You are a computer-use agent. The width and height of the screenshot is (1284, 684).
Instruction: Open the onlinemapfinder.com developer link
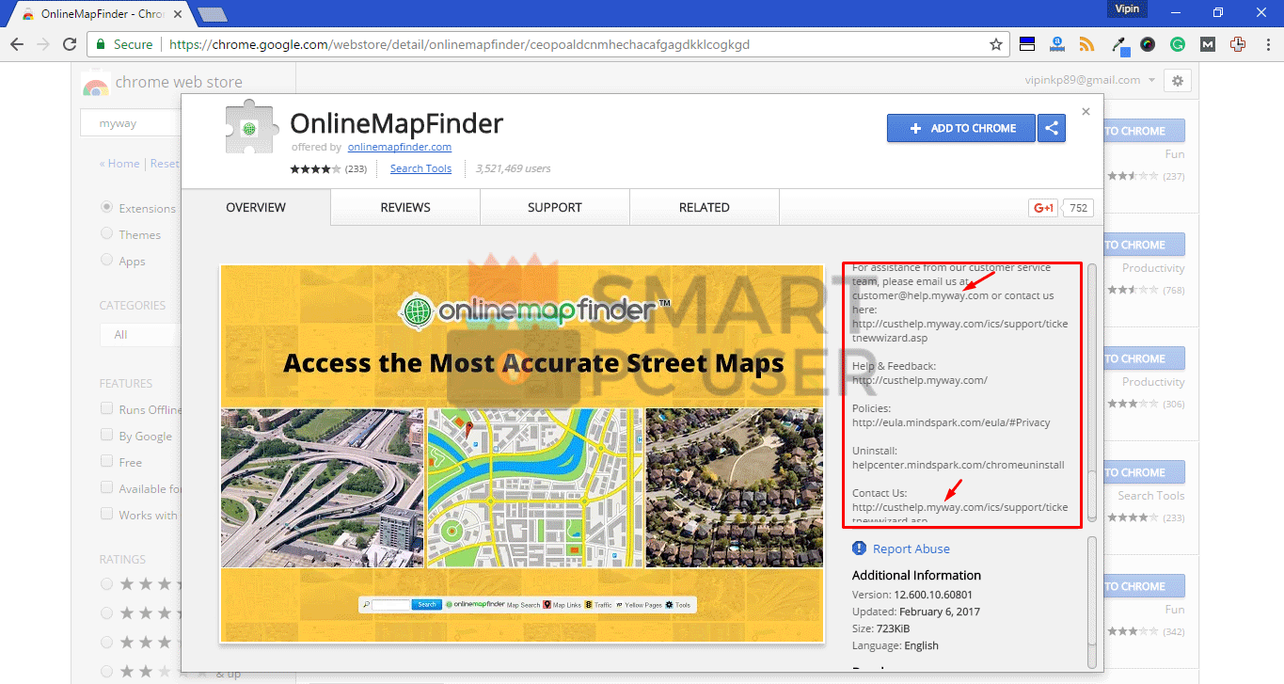pos(399,147)
